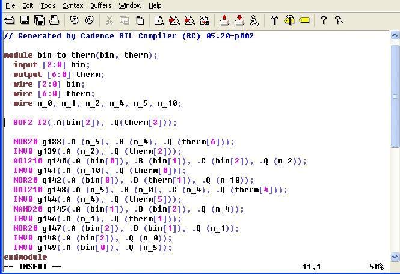Open the Tools menu
Image resolution: width=400 pixels, height=274 pixels.
(48, 5)
